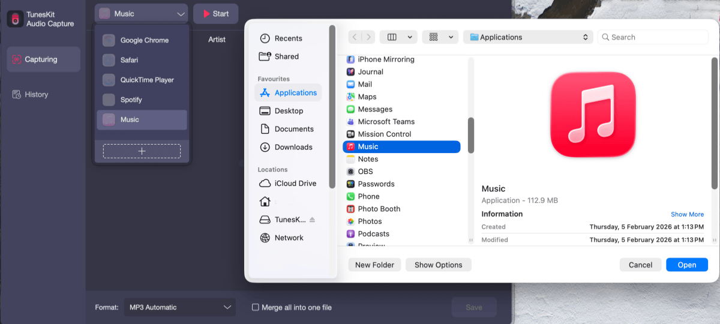This screenshot has width=720, height=324.
Task: Click the Artist column header
Action: pos(217,40)
